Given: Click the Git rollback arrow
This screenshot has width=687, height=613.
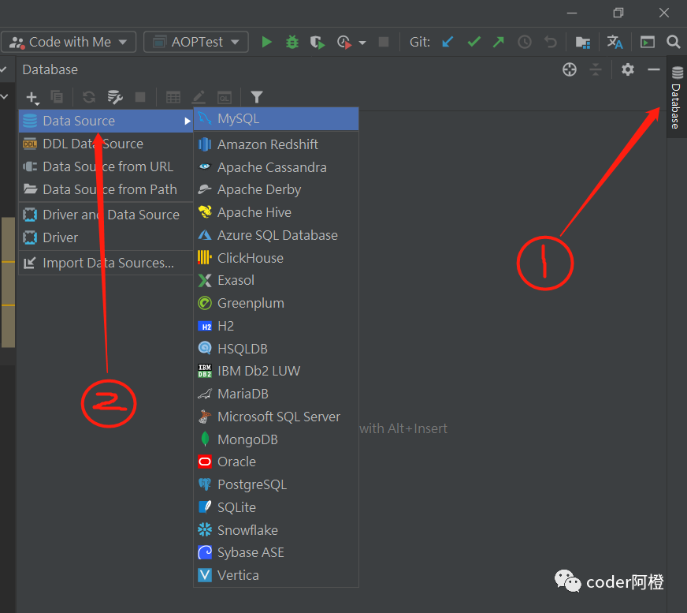Looking at the screenshot, I should pos(550,42).
